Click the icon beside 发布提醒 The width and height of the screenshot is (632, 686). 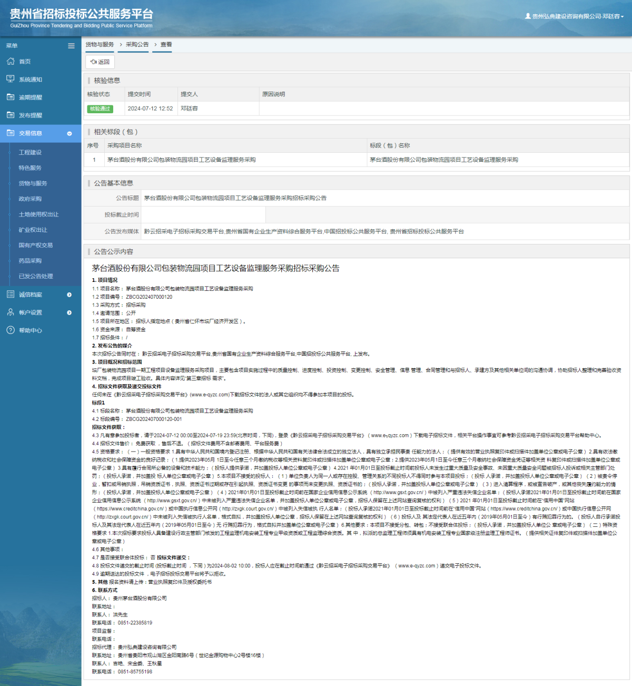click(11, 115)
